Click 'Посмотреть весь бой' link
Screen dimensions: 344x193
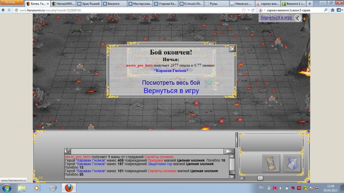click(x=171, y=83)
